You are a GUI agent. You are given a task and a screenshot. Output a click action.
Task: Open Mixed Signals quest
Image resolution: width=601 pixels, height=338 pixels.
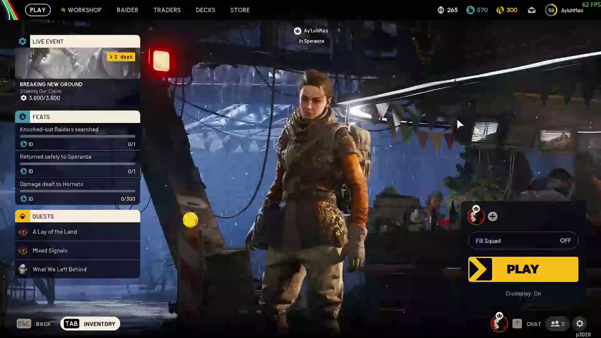(77, 251)
